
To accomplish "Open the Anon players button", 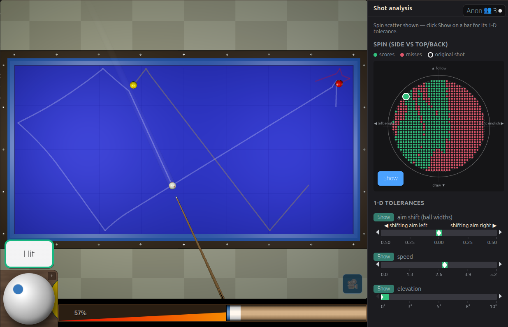I will 484,11.
